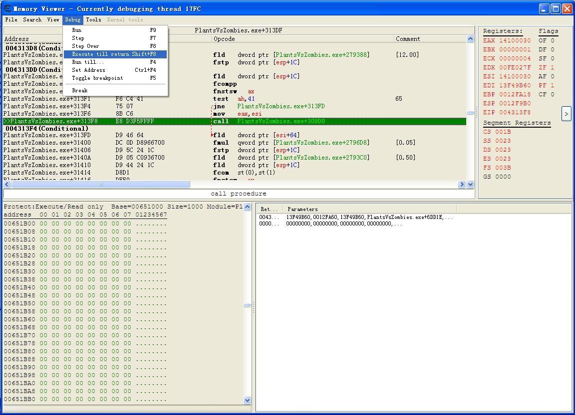Click the hex dump scrollbar down arrow
The image size is (575, 415).
point(248,400)
